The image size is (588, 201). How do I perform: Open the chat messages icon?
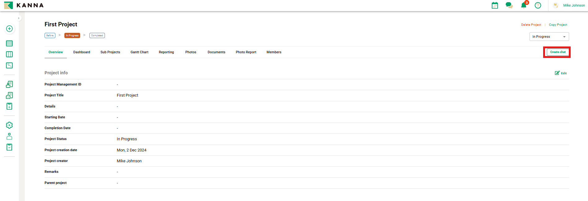(x=509, y=5)
